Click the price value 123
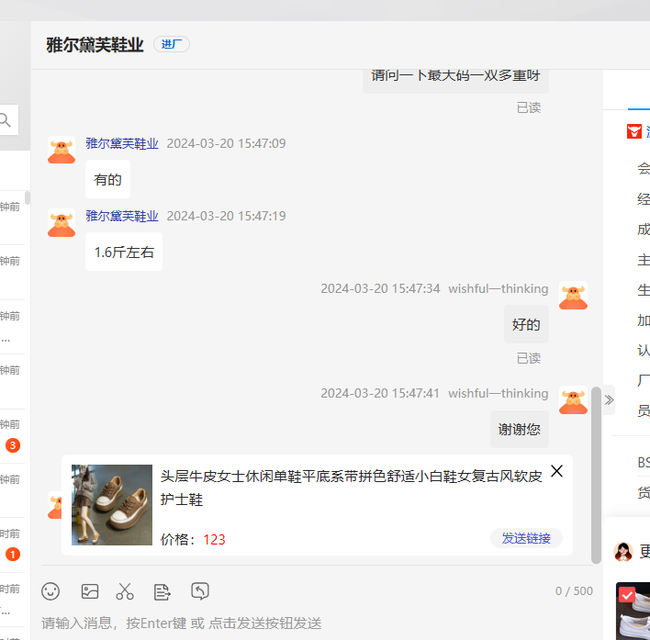The height and width of the screenshot is (640, 650). pyautogui.click(x=214, y=539)
